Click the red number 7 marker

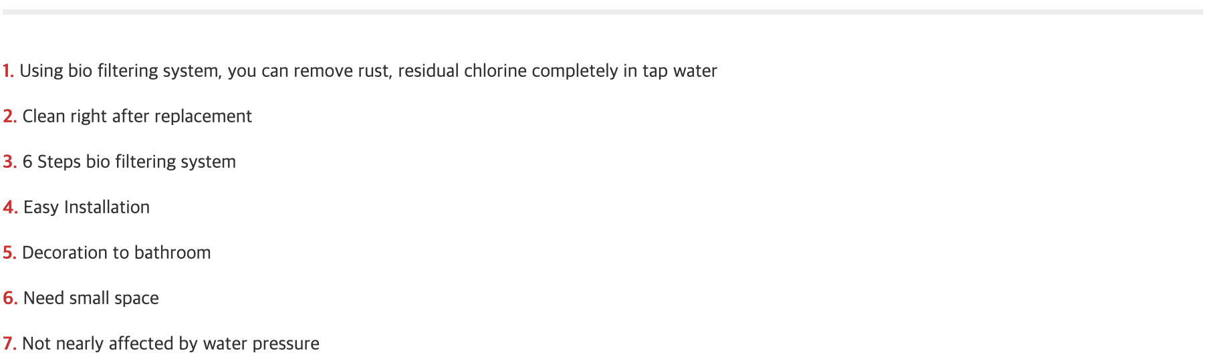pyautogui.click(x=9, y=344)
